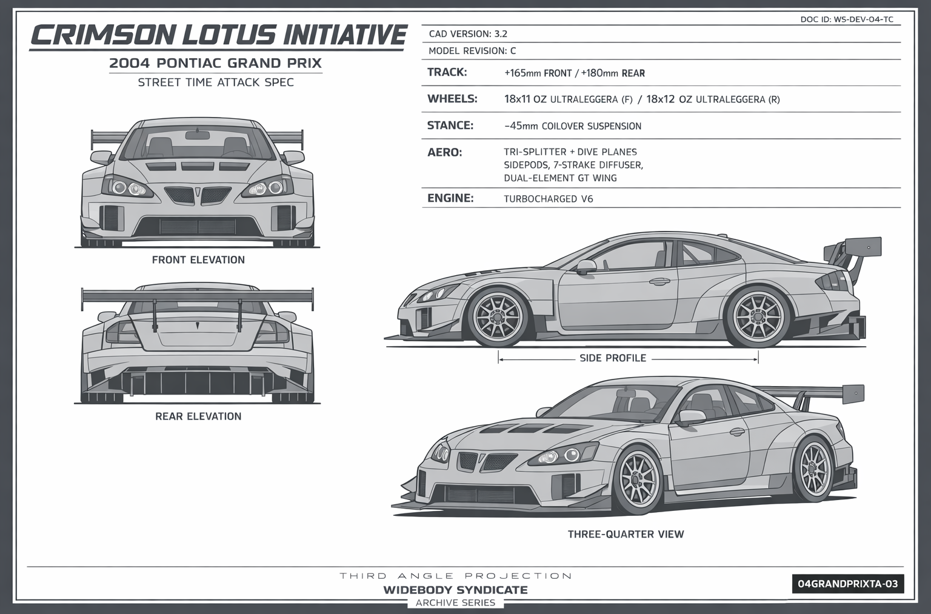Click the THREE-QUARTER VIEW caption
Screen dimensions: 931x614
coord(626,534)
